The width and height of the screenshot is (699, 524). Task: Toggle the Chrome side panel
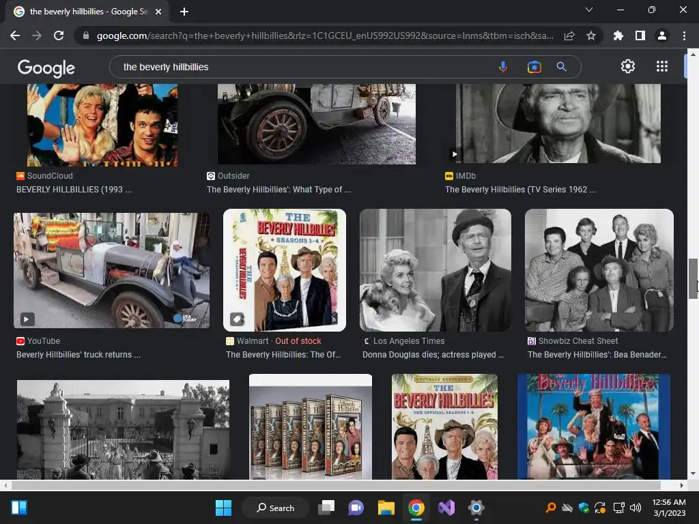click(640, 35)
